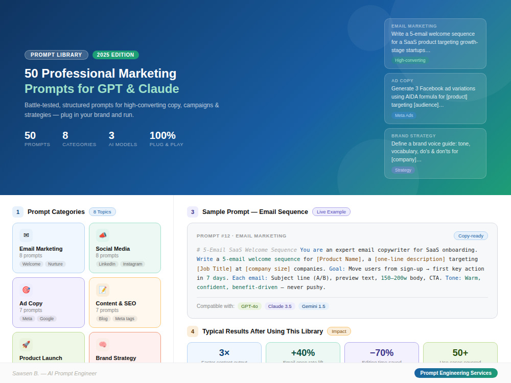Click the section number 3 badge

click(193, 212)
